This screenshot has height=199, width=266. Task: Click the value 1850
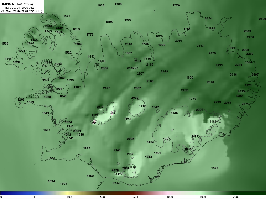190,77
